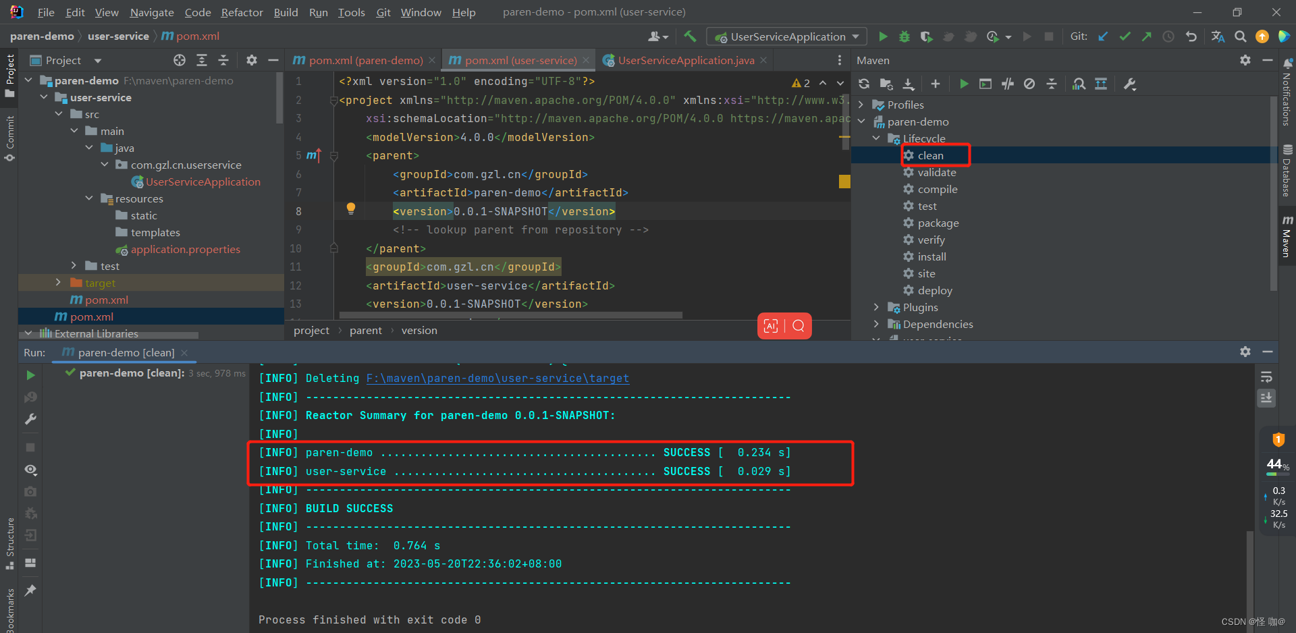Click editor horizontal scrollbar
The width and height of the screenshot is (1296, 633).
[x=510, y=314]
